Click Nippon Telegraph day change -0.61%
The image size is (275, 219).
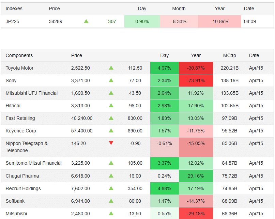pyautogui.click(x=165, y=147)
